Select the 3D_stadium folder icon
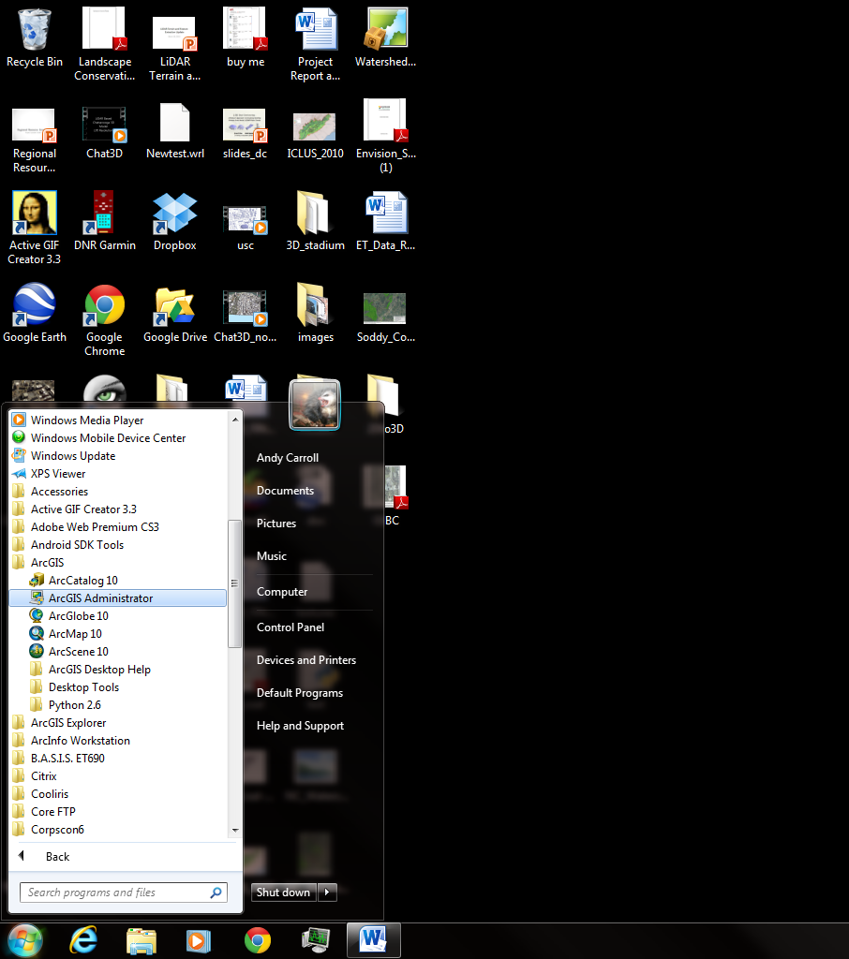The image size is (849, 959). point(315,221)
